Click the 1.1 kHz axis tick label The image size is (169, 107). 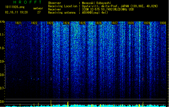[x=2, y=35]
